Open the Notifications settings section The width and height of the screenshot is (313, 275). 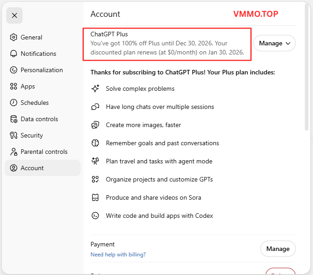(x=38, y=54)
